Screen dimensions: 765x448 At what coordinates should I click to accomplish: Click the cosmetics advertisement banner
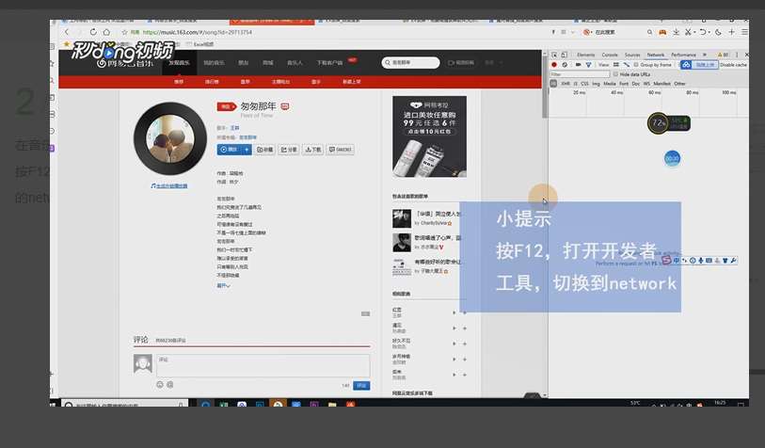(x=429, y=136)
